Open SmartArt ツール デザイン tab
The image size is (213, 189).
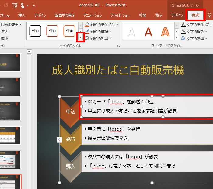coord(177,15)
